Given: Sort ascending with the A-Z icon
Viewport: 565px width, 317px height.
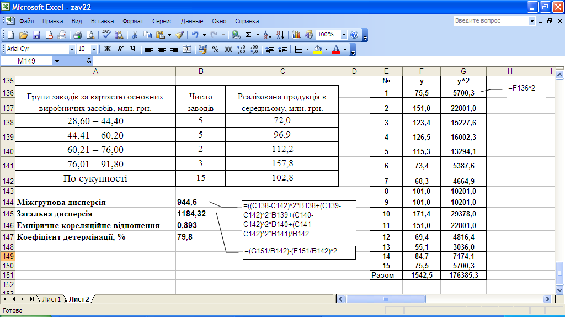Looking at the screenshot, I should (268, 35).
